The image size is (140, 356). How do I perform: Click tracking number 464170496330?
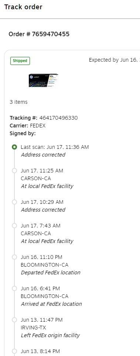click(x=58, y=118)
